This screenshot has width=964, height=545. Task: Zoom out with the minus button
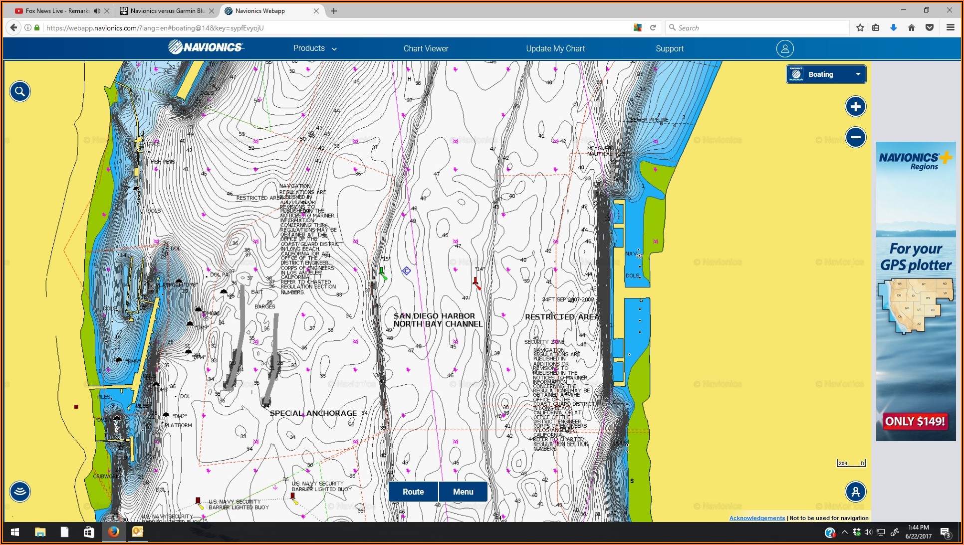(x=855, y=137)
